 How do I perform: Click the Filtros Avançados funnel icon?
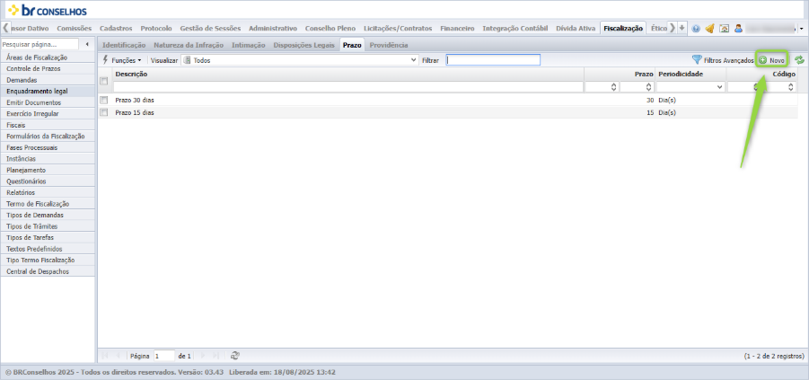[697, 60]
